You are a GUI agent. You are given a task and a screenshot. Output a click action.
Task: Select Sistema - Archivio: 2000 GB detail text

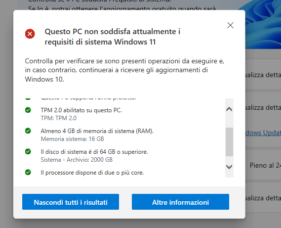pyautogui.click(x=77, y=160)
